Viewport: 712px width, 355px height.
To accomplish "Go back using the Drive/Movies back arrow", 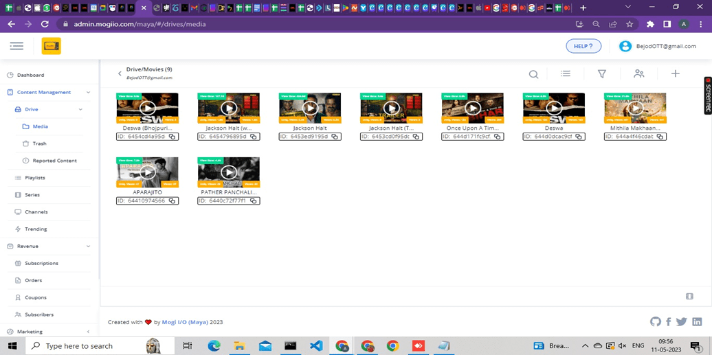I will click(x=120, y=73).
